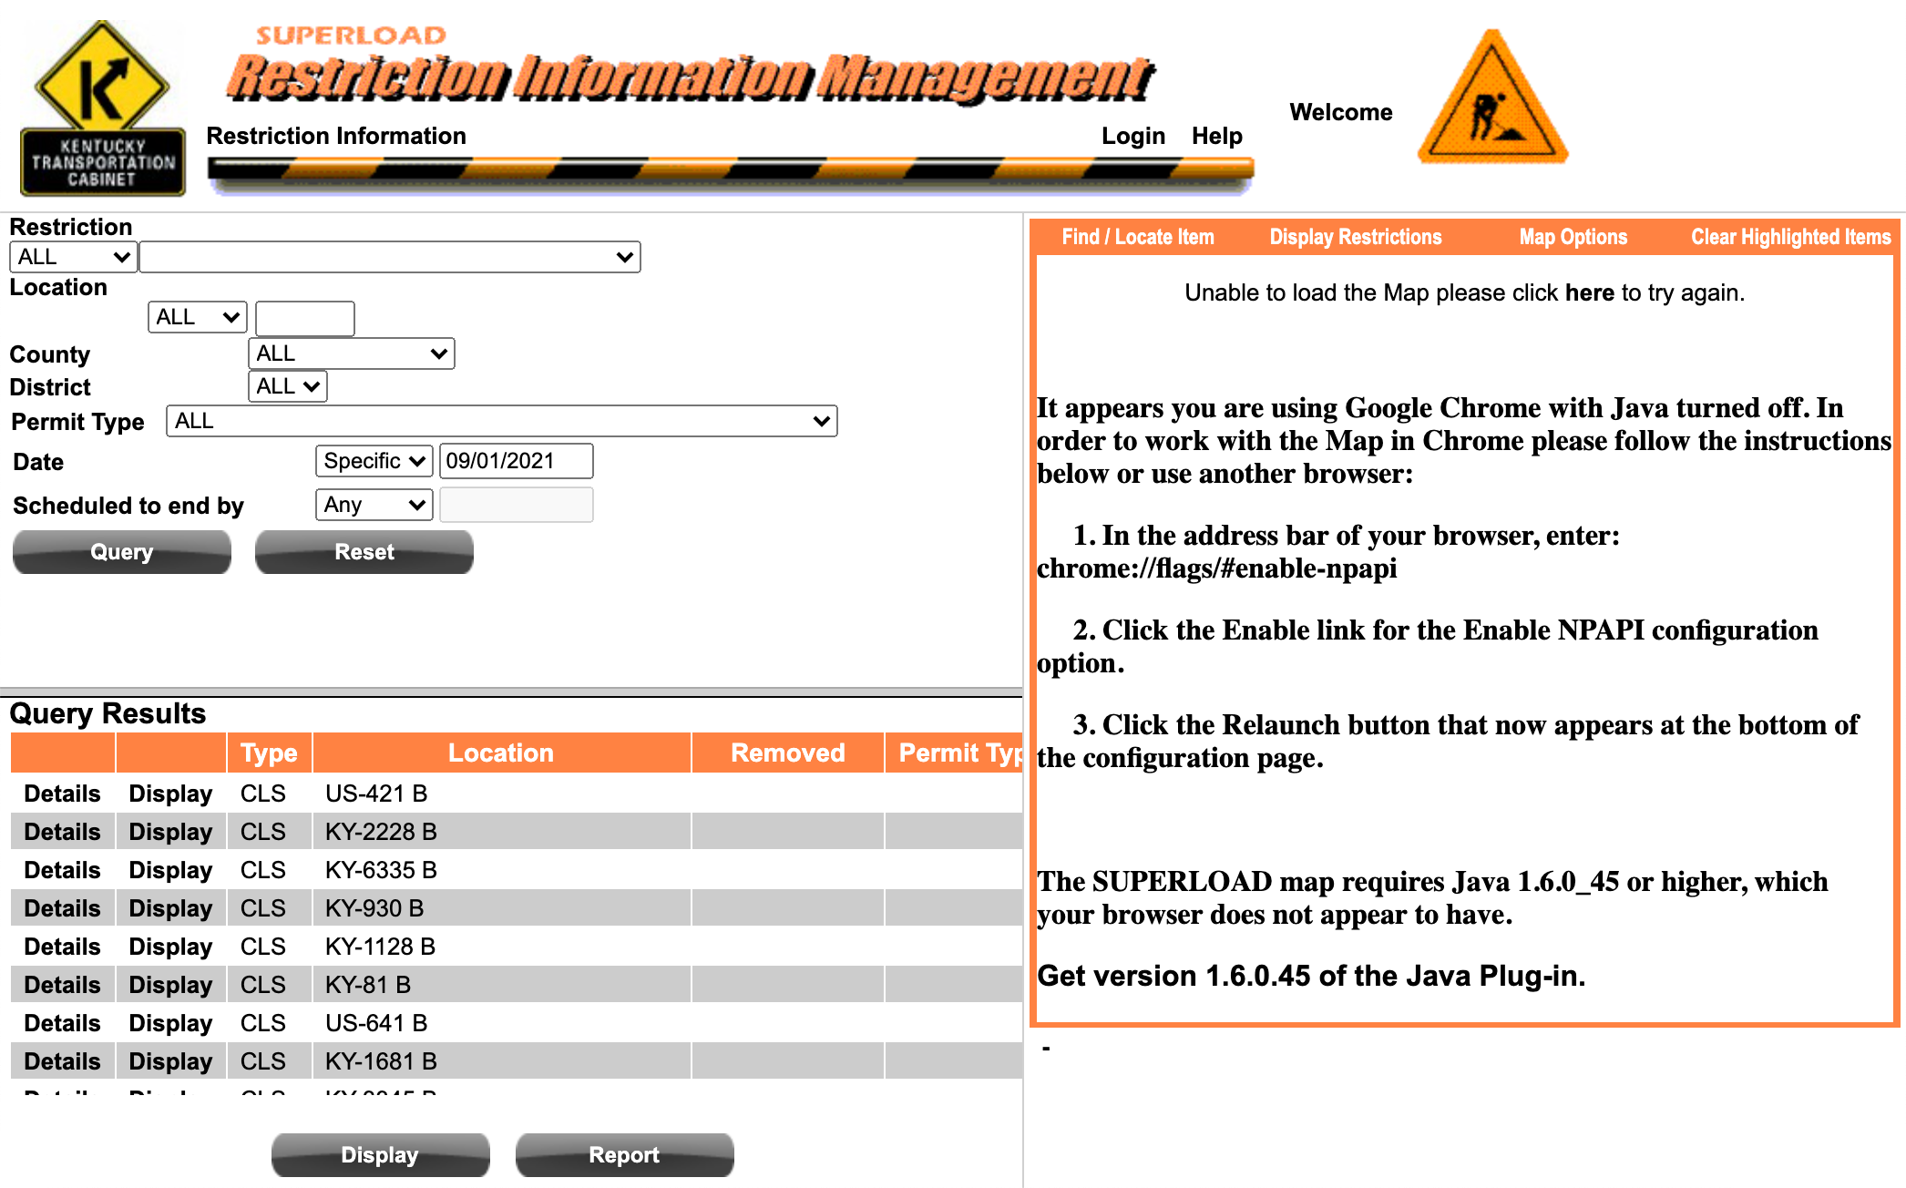The width and height of the screenshot is (1906, 1188).
Task: Open Details for KY-930 B
Action: (x=62, y=908)
